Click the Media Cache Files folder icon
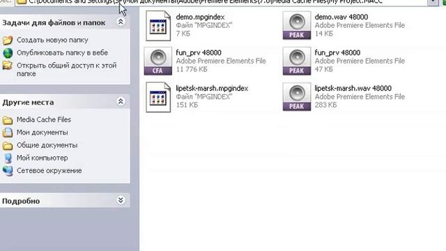Screen dimensions: 446x251 8,120
